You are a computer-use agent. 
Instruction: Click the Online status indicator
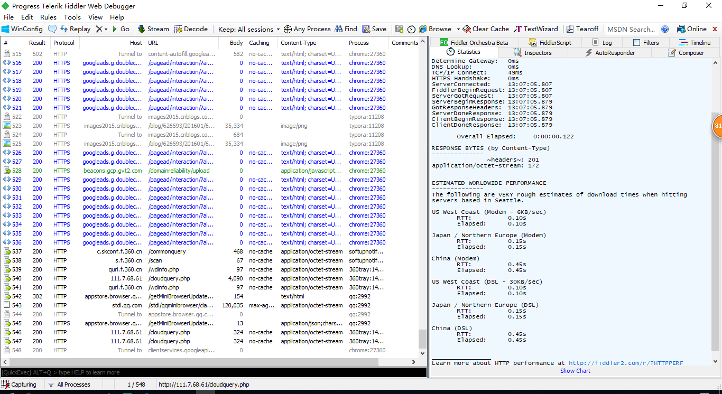click(x=691, y=29)
